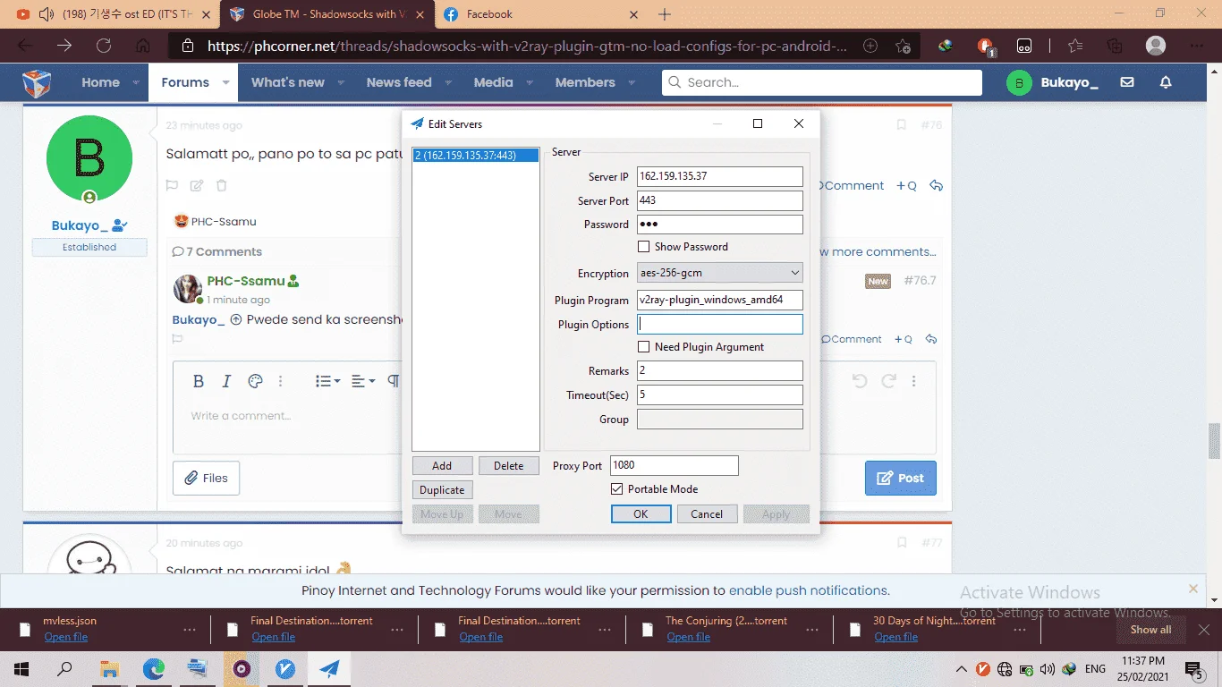Click the Windows Start button
This screenshot has width=1222, height=687.
[x=21, y=669]
